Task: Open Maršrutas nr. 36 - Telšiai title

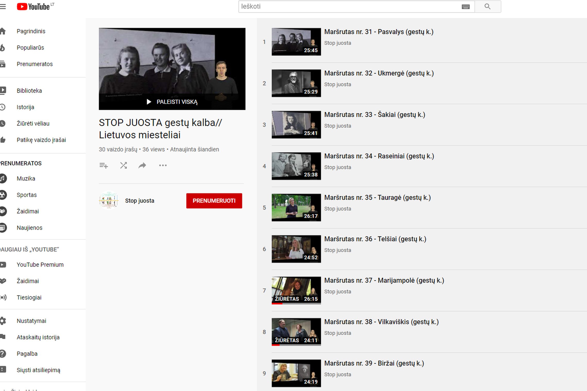Action: (375, 239)
